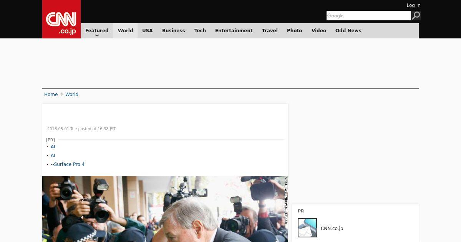
Task: Select the Tech menu item
Action: pos(200,31)
